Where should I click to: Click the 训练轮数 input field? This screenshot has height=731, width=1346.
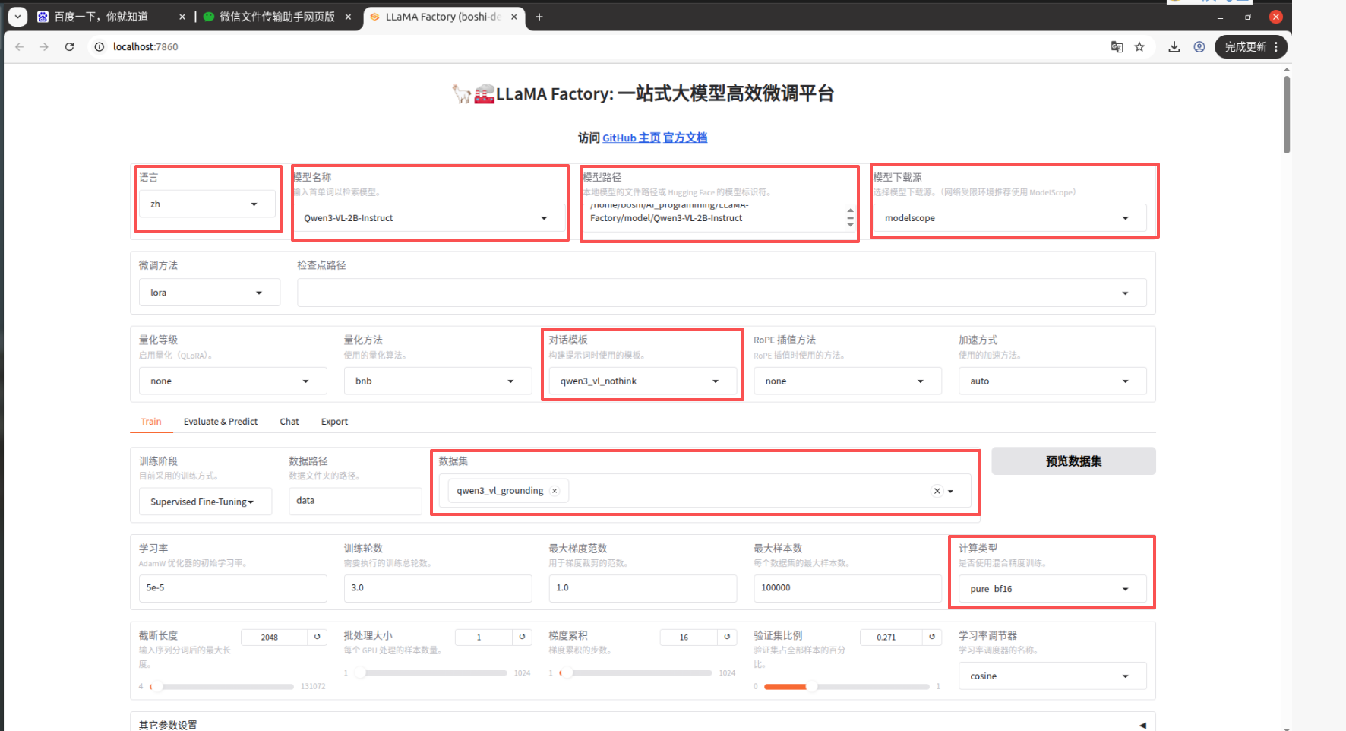click(x=438, y=588)
